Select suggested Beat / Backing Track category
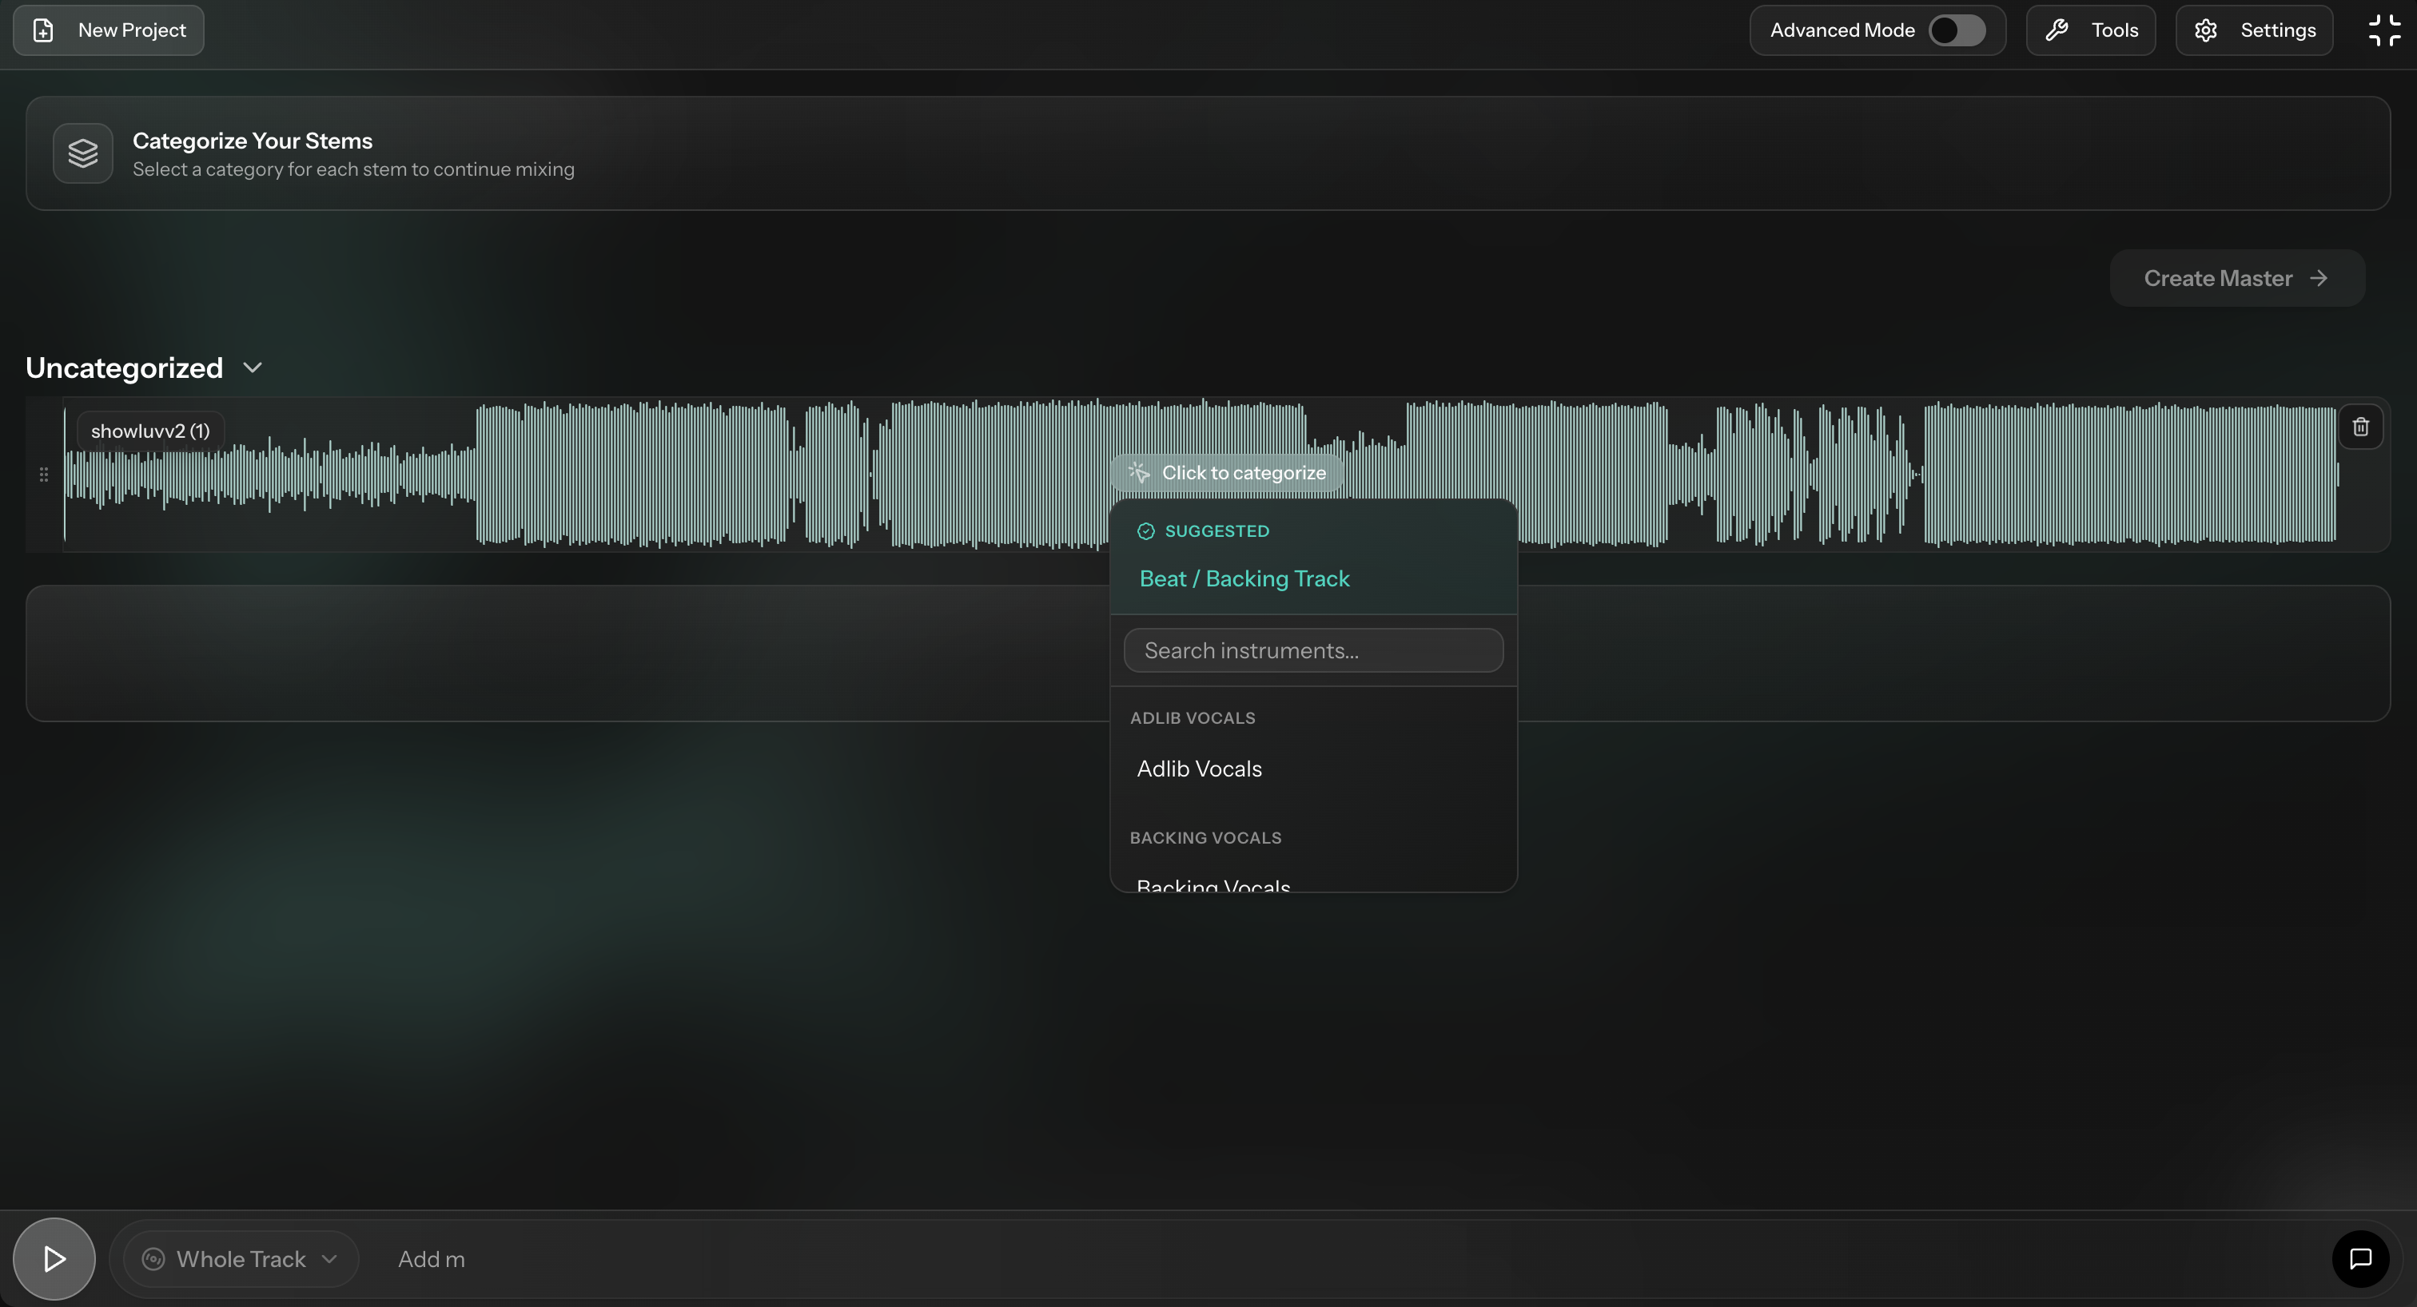The width and height of the screenshot is (2417, 1307). 1244,578
